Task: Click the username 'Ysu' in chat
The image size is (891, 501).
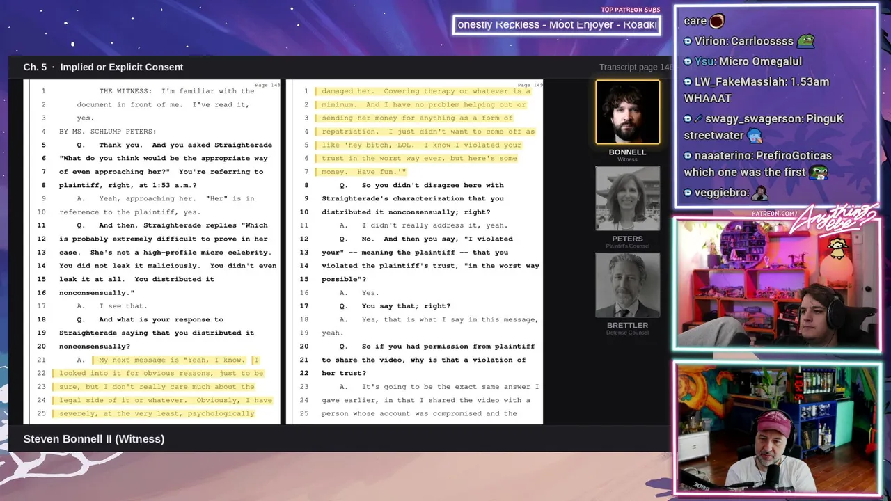Action: [x=704, y=61]
